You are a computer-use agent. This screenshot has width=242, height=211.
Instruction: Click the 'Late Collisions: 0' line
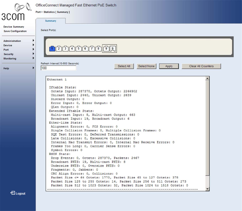point(93,138)
